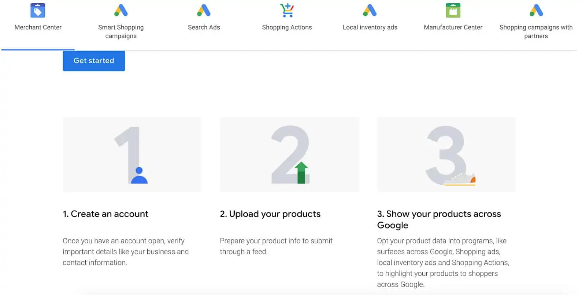
Task: Select the Merchant Center price tag icon
Action: tap(38, 10)
